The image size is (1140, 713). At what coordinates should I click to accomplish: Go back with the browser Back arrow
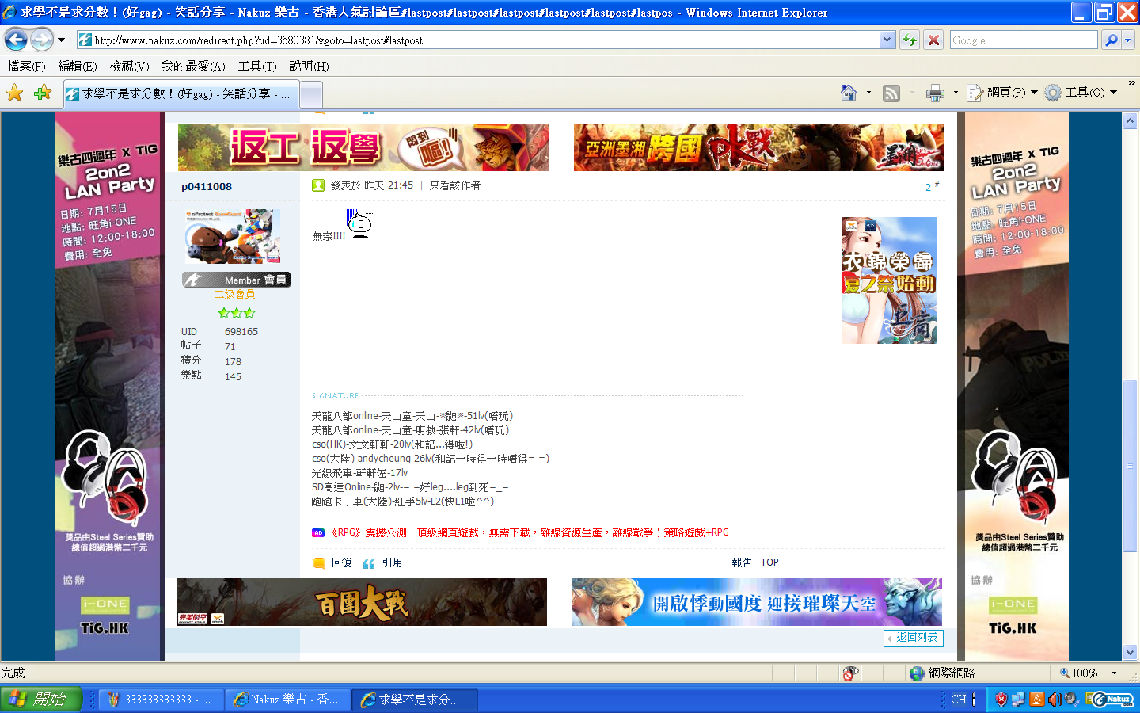[16, 39]
